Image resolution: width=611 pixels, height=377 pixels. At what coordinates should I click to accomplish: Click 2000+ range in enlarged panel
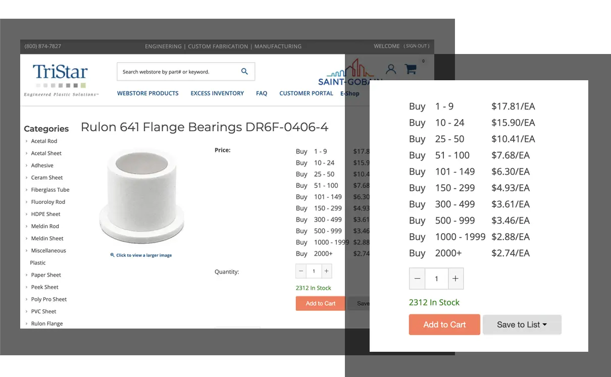(448, 253)
